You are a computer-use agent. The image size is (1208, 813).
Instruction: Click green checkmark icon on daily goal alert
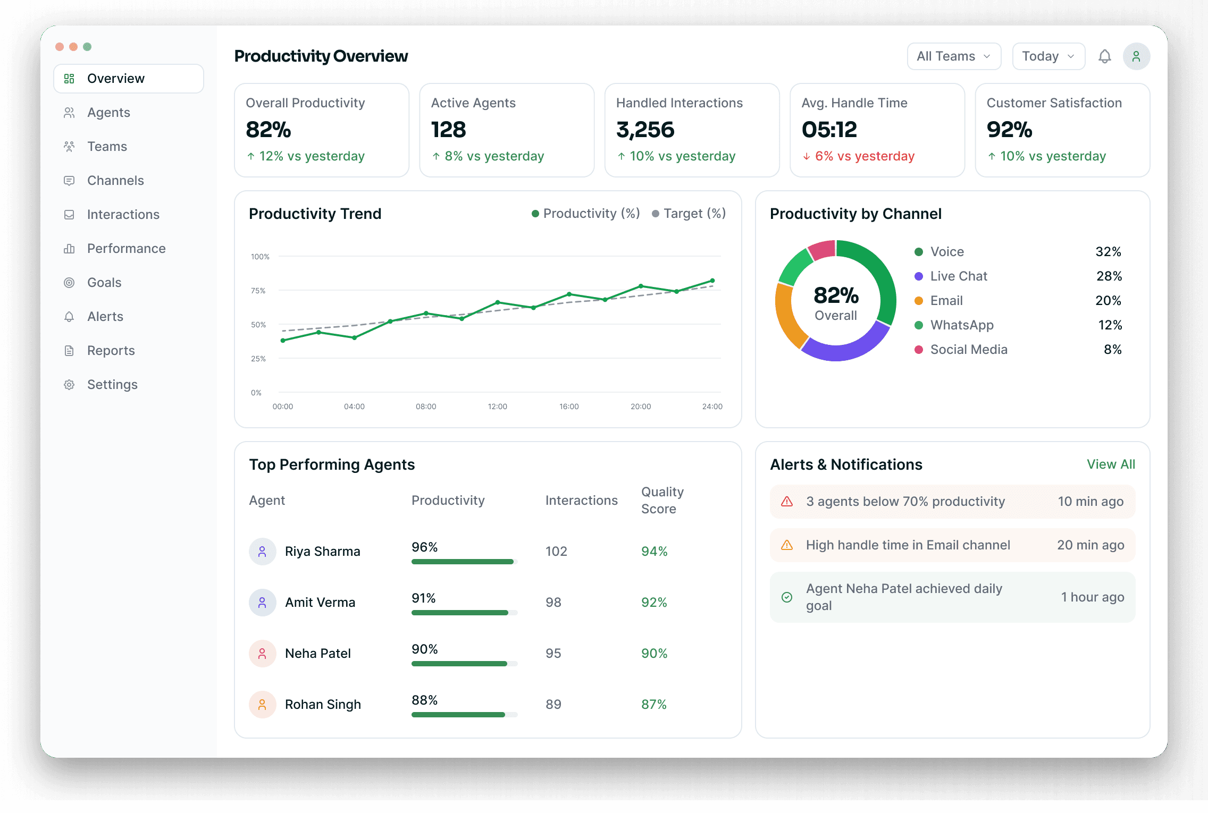click(x=787, y=597)
